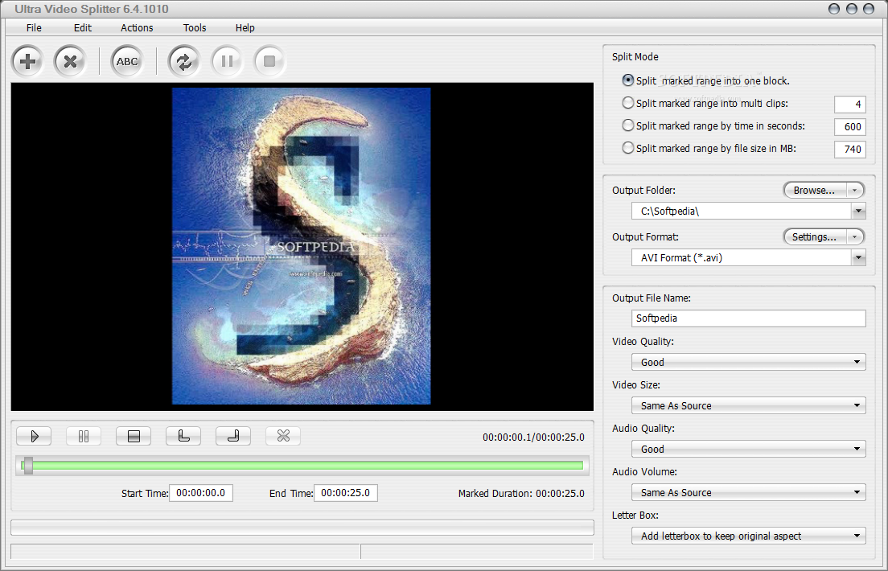
Task: Set mark-in start point icon
Action: click(x=183, y=436)
